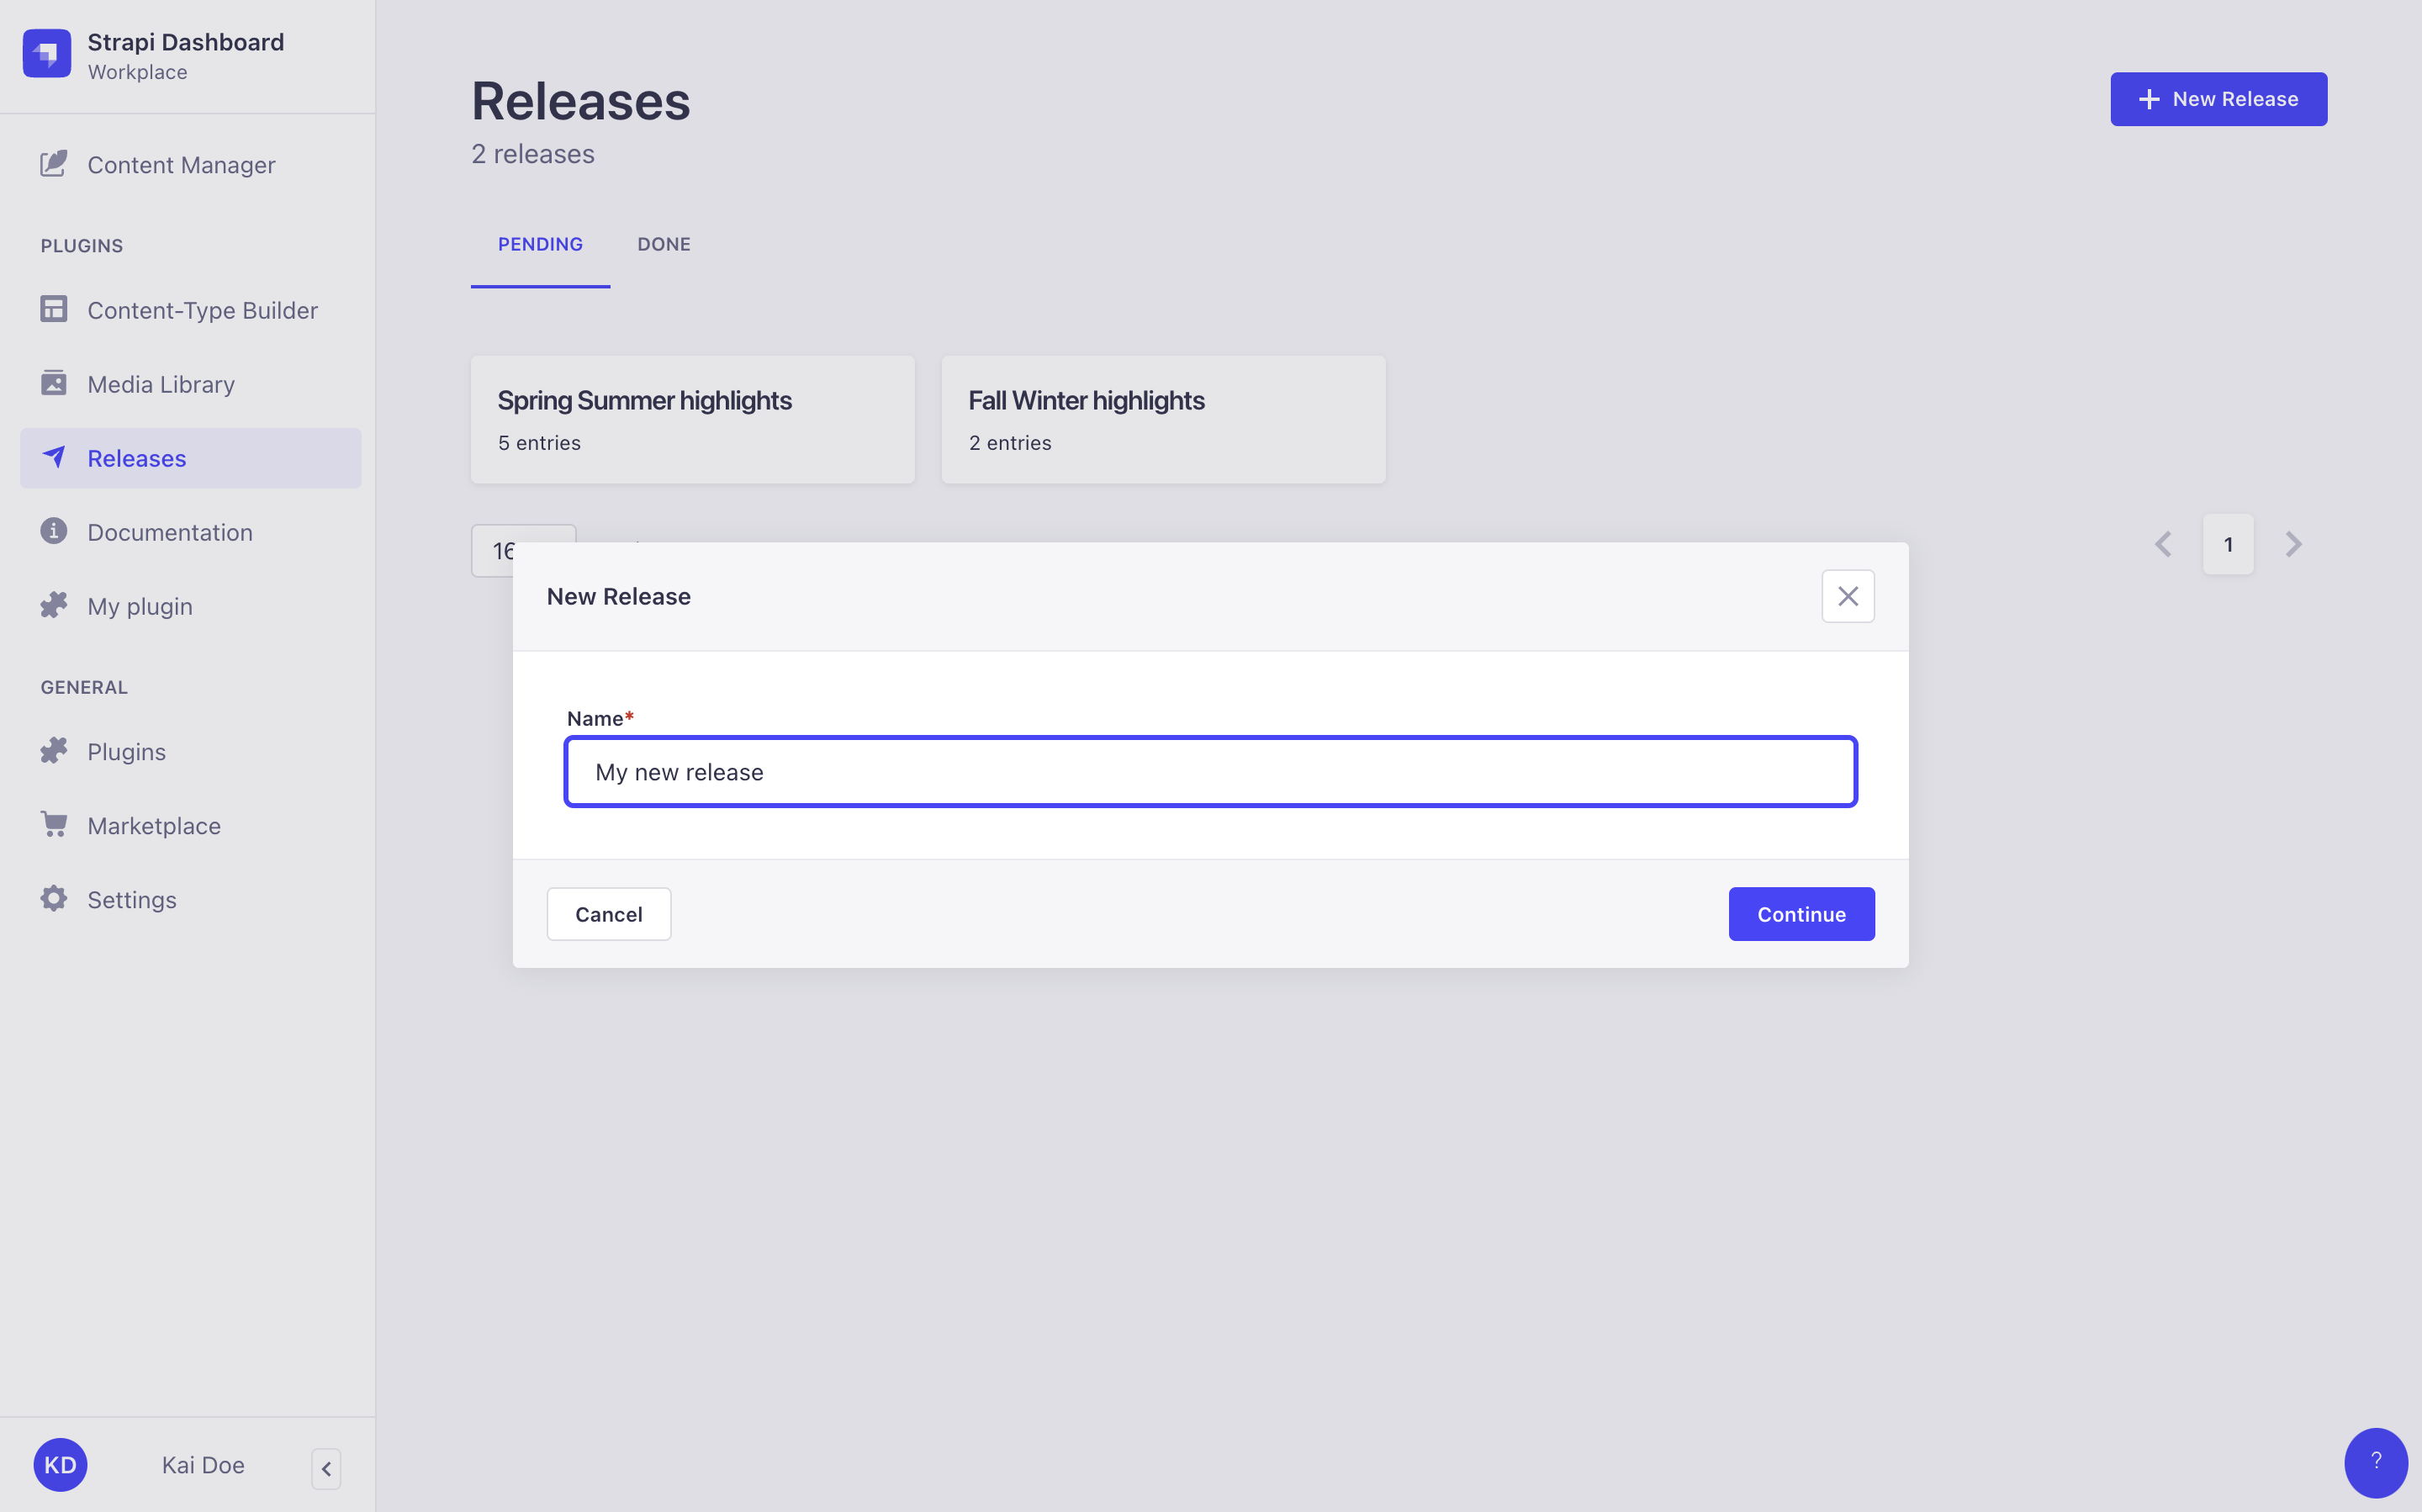Click Continue to create the release

coord(1800,913)
